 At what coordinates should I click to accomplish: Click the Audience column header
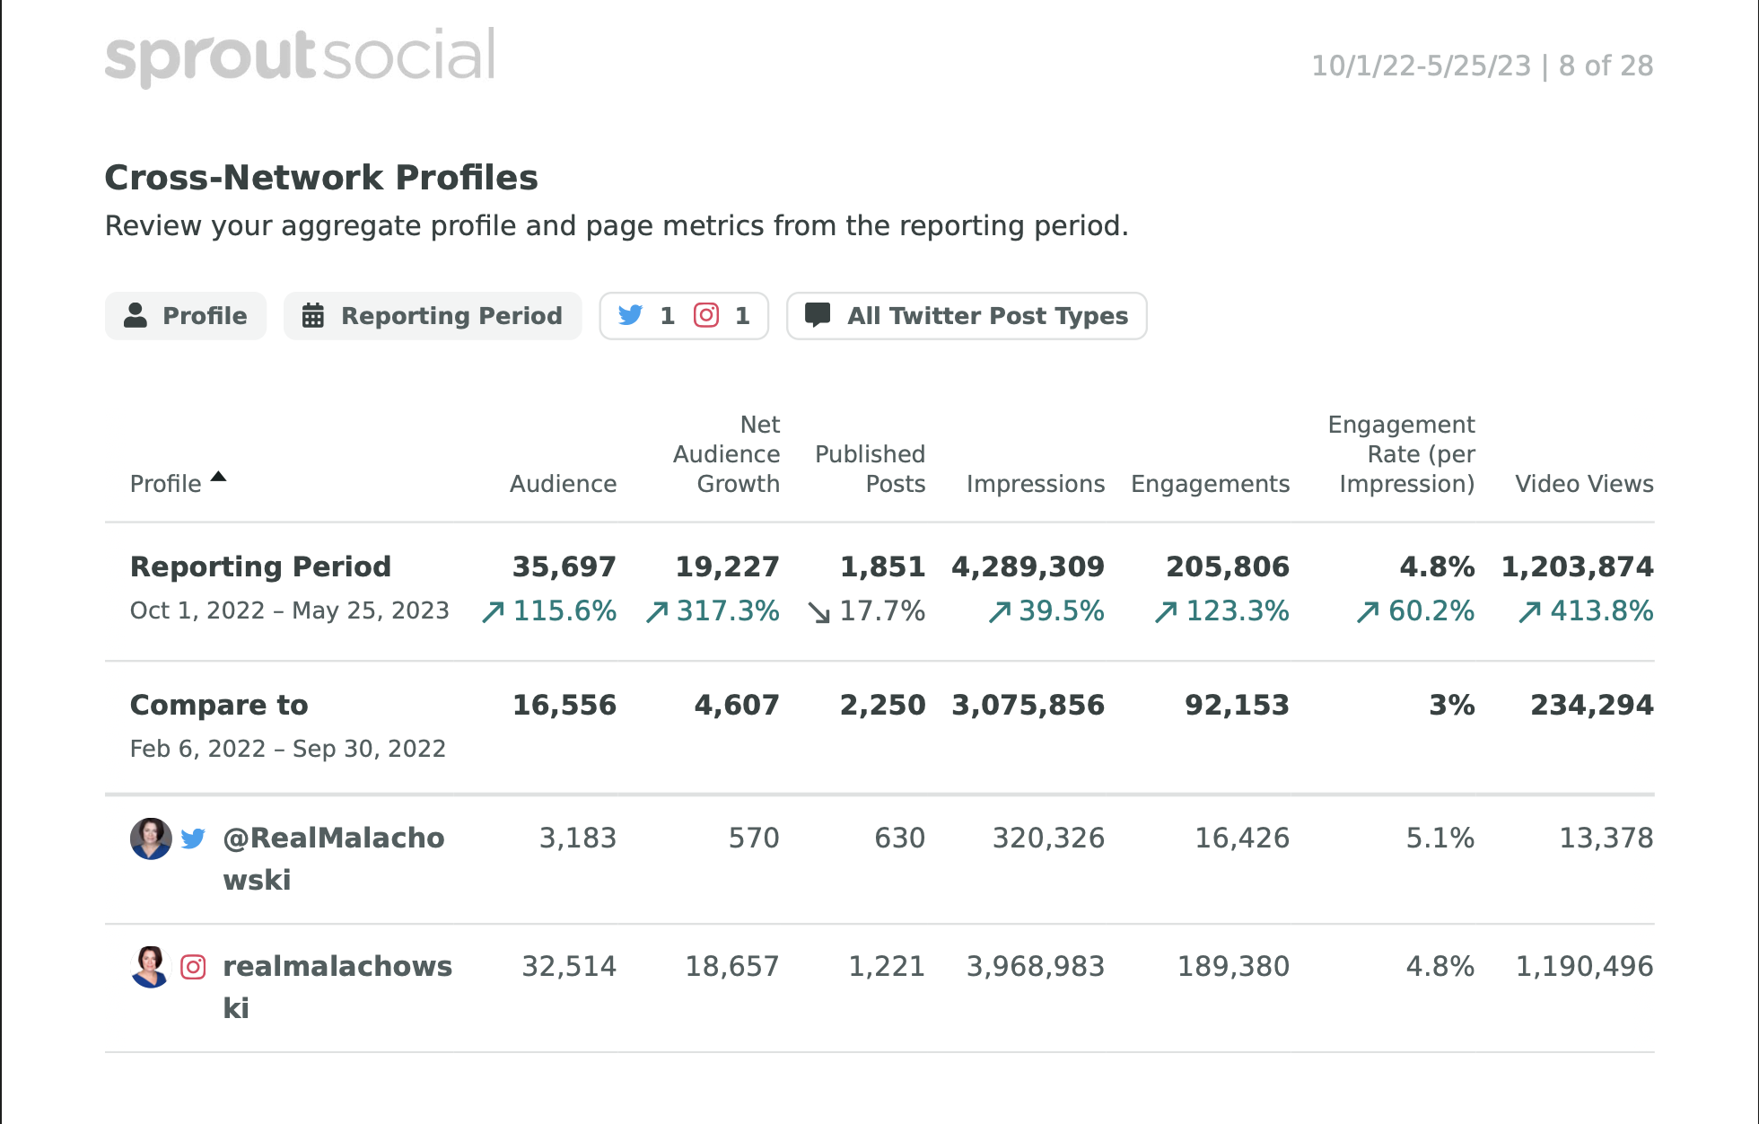(x=563, y=483)
